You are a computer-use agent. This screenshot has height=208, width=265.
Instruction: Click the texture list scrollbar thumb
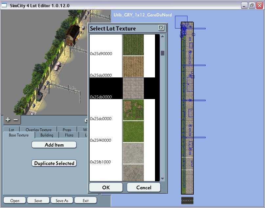pos(163,53)
